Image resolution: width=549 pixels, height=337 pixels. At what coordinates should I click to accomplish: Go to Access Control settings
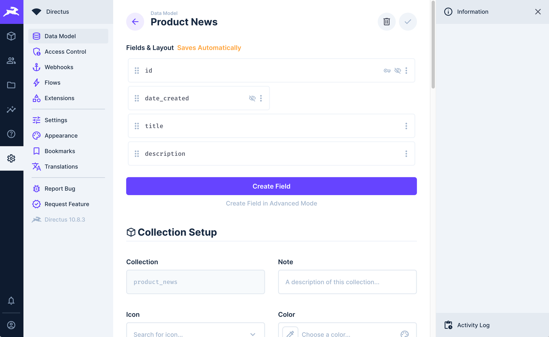click(65, 52)
